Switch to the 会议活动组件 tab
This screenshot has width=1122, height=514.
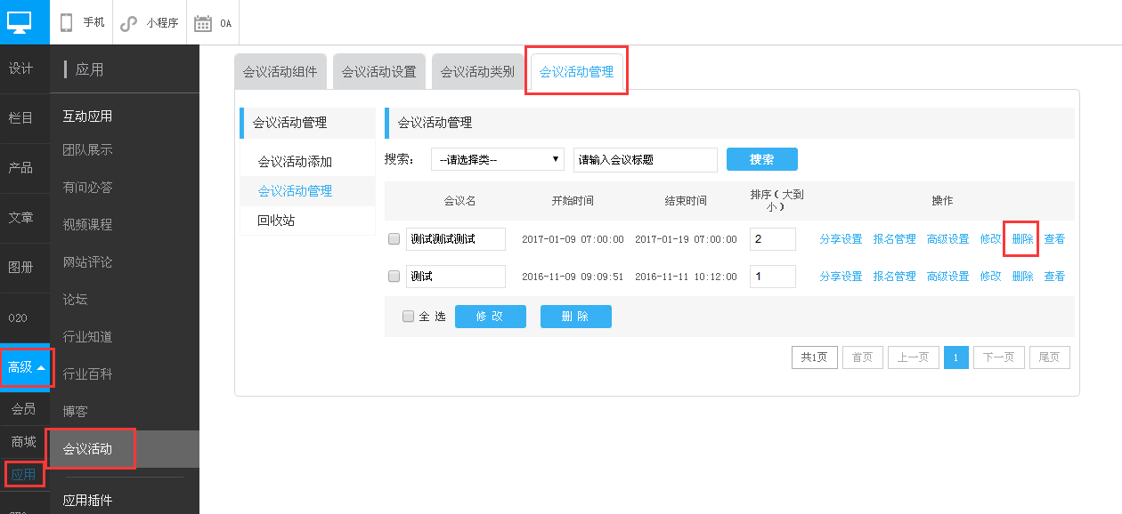tap(280, 72)
